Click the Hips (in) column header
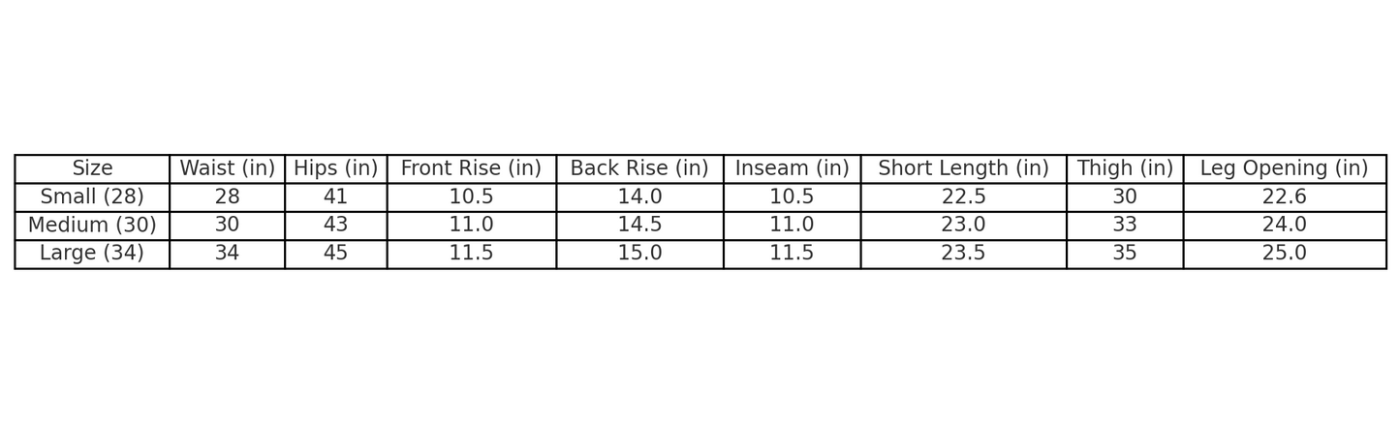Image resolution: width=1400 pixels, height=423 pixels. (335, 168)
